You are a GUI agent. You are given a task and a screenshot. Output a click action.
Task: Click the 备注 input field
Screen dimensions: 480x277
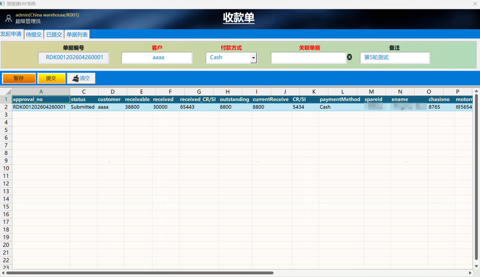(395, 57)
